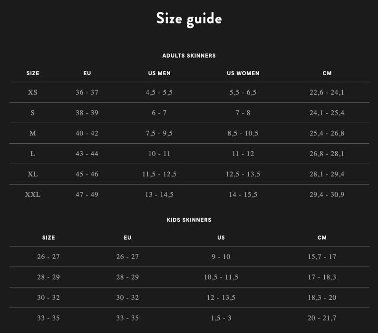Image resolution: width=378 pixels, height=333 pixels.
Task: Click EU value 38 - 39
Action: coord(87,113)
